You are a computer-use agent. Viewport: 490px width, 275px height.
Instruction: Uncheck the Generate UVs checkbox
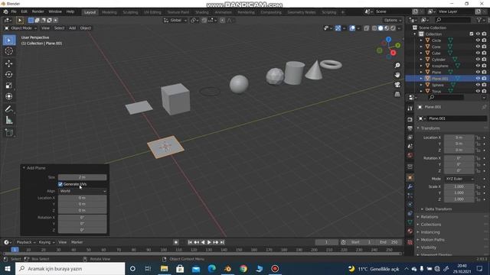[60, 184]
